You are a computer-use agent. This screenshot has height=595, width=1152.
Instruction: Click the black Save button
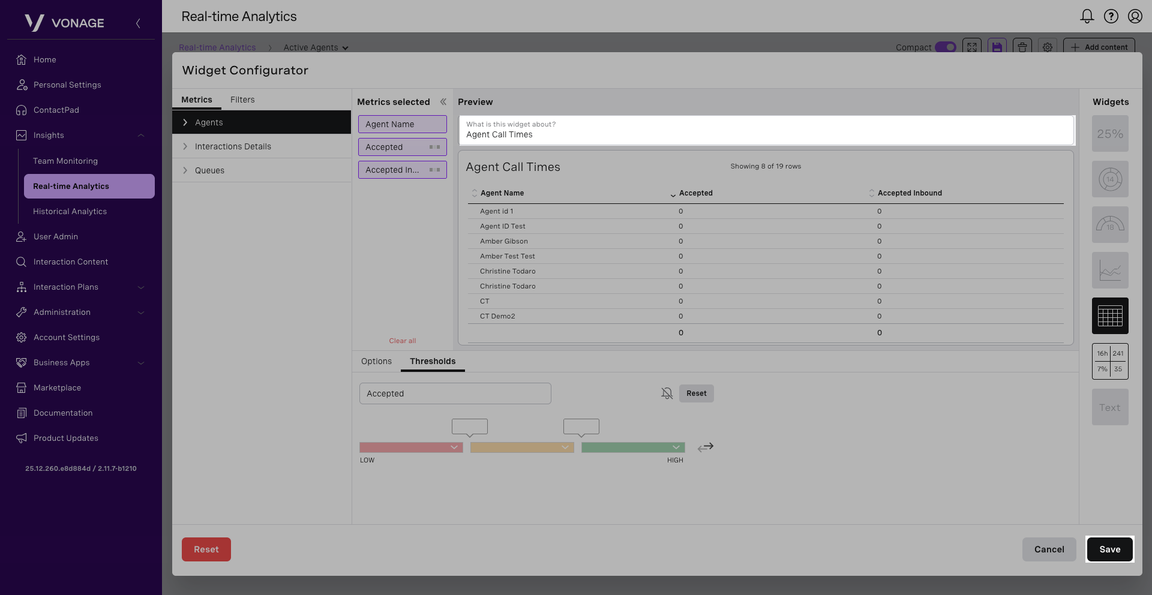coord(1109,549)
